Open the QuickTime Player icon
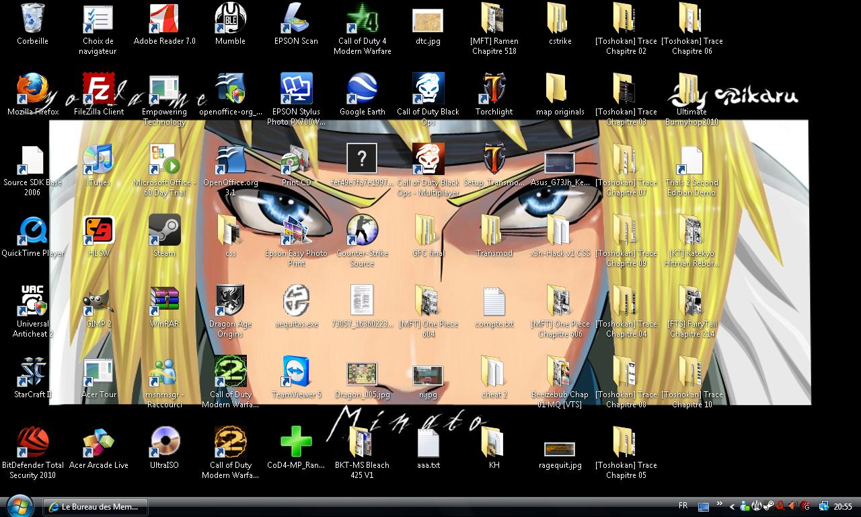 (32, 230)
